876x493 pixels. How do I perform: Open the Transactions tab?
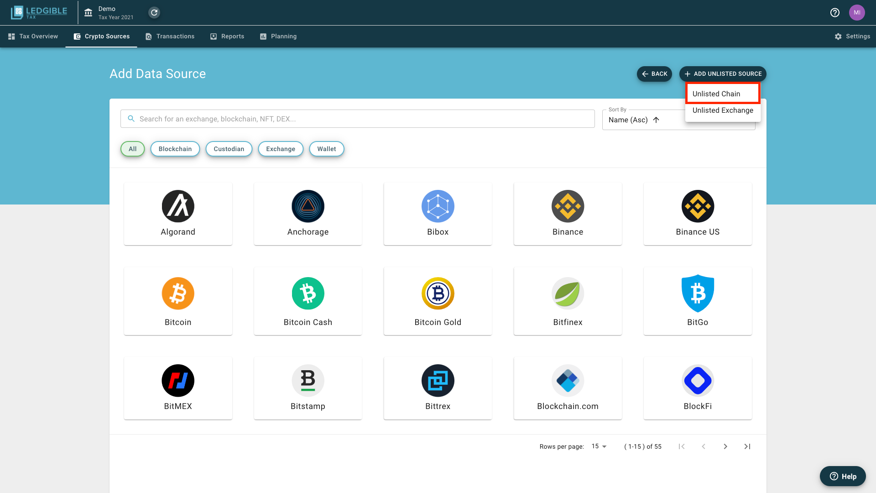[x=170, y=37]
